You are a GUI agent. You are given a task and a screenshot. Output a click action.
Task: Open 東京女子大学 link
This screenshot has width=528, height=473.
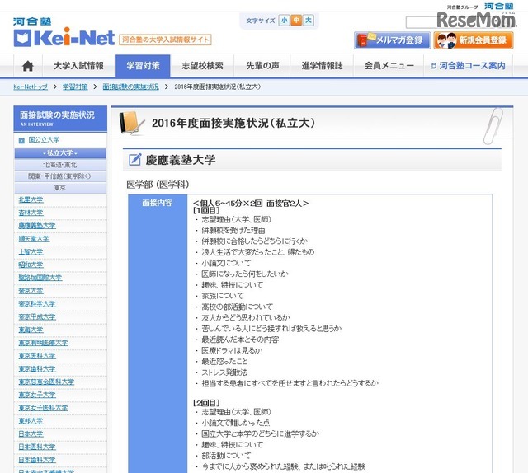pos(36,395)
